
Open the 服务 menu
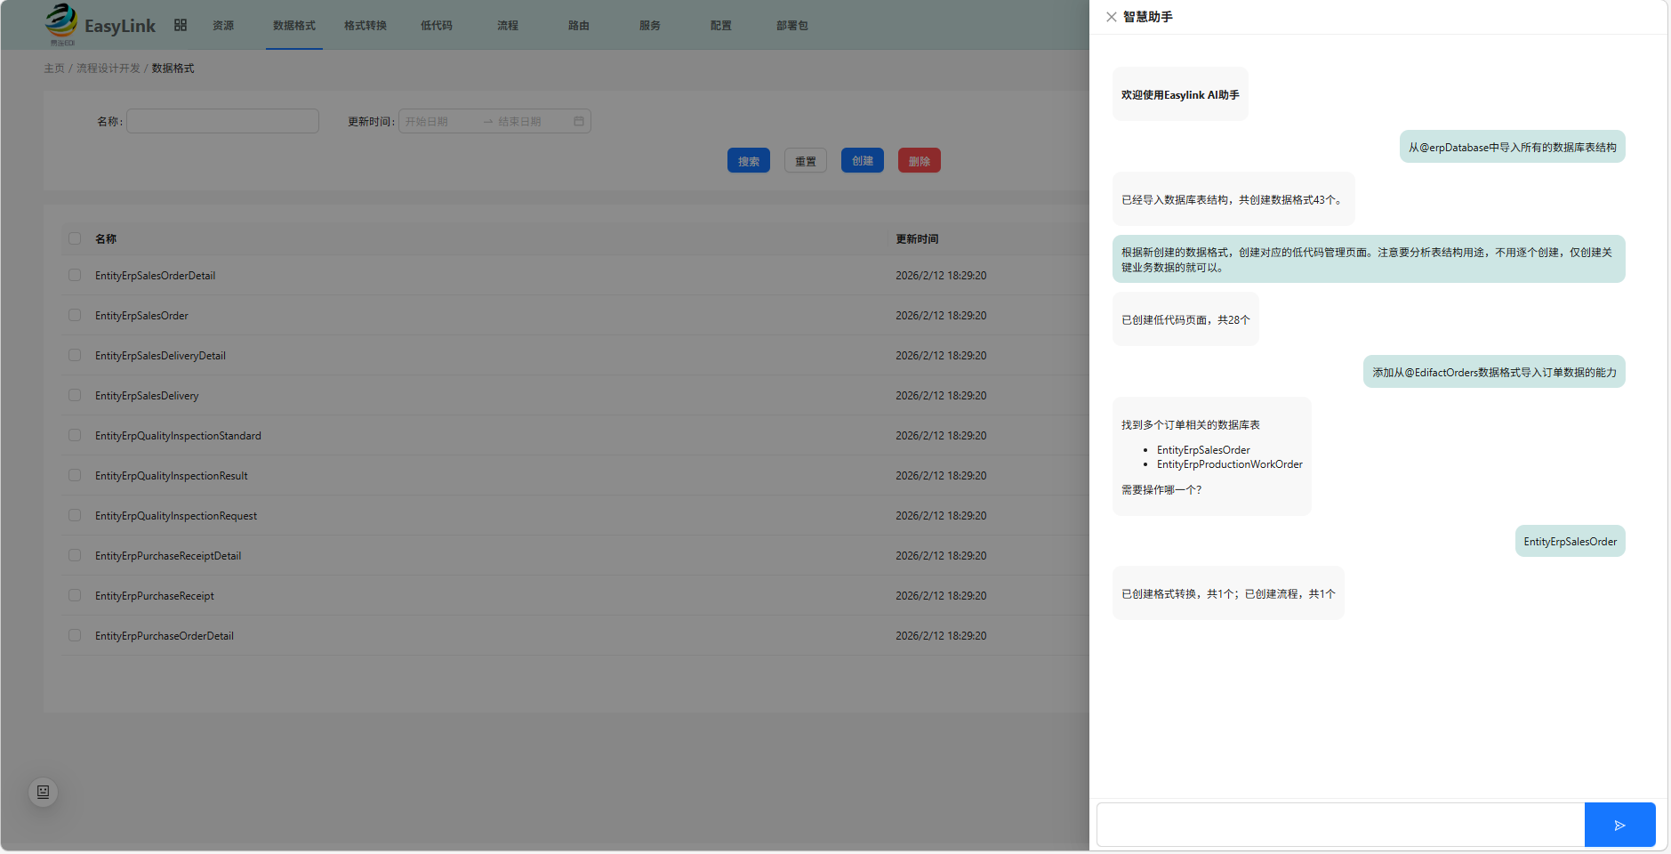click(x=650, y=26)
